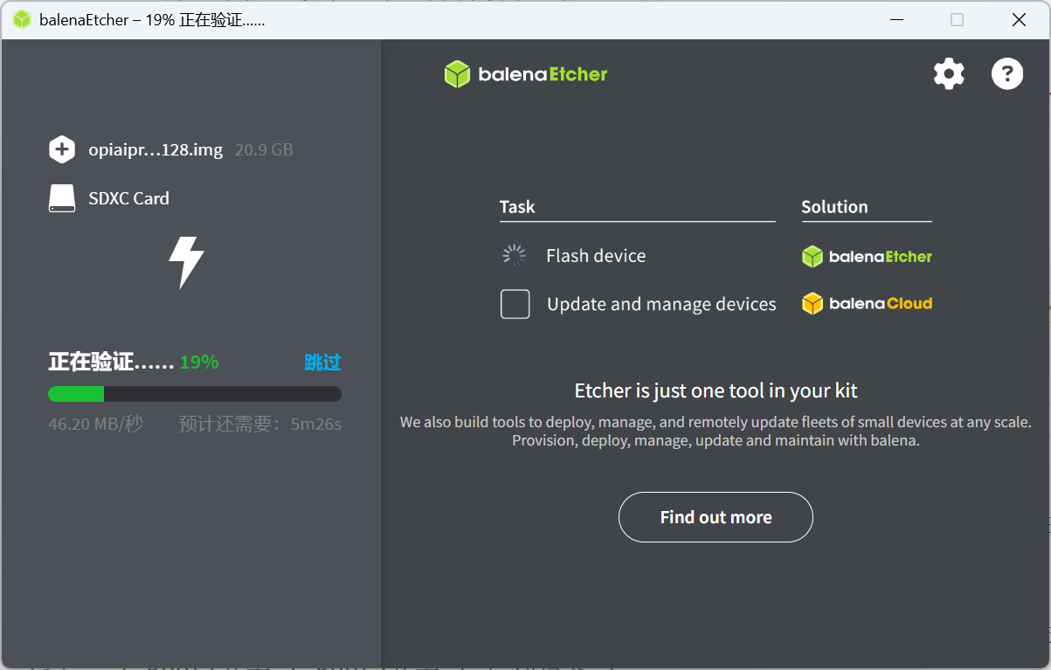1051x670 pixels.
Task: Click the SDXC Card label
Action: (128, 198)
